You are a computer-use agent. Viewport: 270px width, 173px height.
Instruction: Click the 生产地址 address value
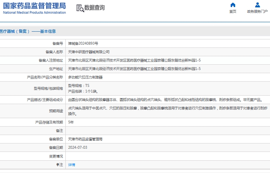pos(134,69)
